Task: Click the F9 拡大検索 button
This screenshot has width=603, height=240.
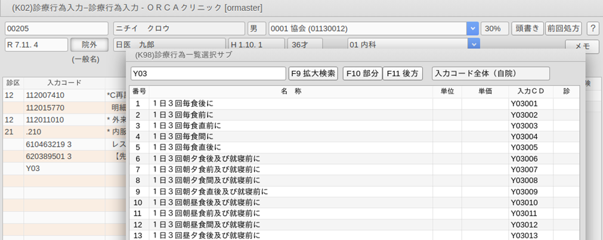Action: (314, 73)
